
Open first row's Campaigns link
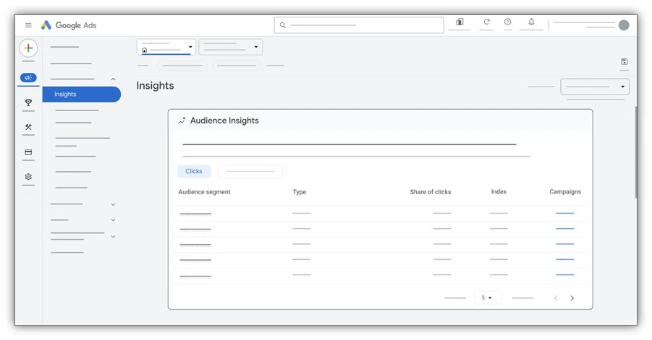point(564,213)
